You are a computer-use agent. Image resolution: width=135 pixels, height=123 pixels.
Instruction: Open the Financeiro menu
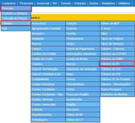click(x=26, y=3)
